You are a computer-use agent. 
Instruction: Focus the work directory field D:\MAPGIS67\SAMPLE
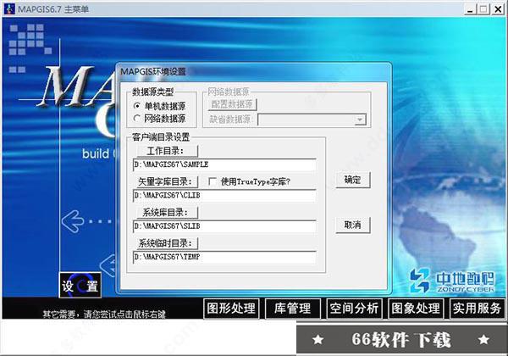click(x=224, y=164)
